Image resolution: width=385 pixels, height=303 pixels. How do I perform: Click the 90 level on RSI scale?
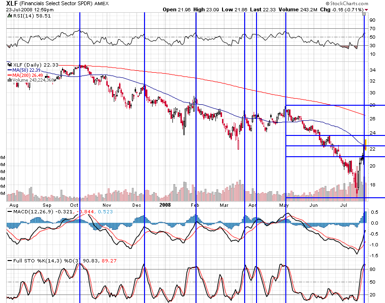[372, 20]
